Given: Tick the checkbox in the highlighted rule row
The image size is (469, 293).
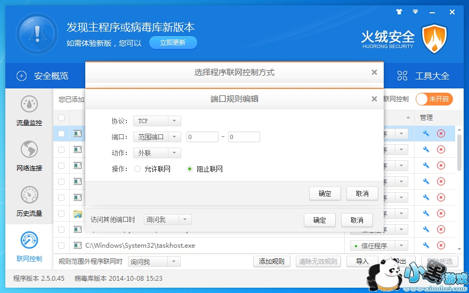Looking at the screenshot, I should (61, 133).
